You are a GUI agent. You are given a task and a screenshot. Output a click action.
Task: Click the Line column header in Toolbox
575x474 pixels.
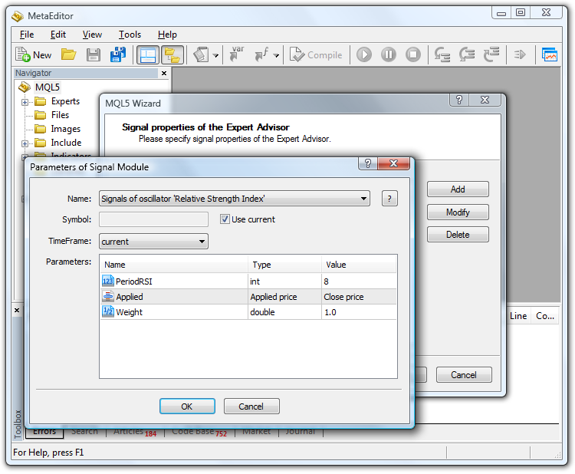[x=518, y=316]
